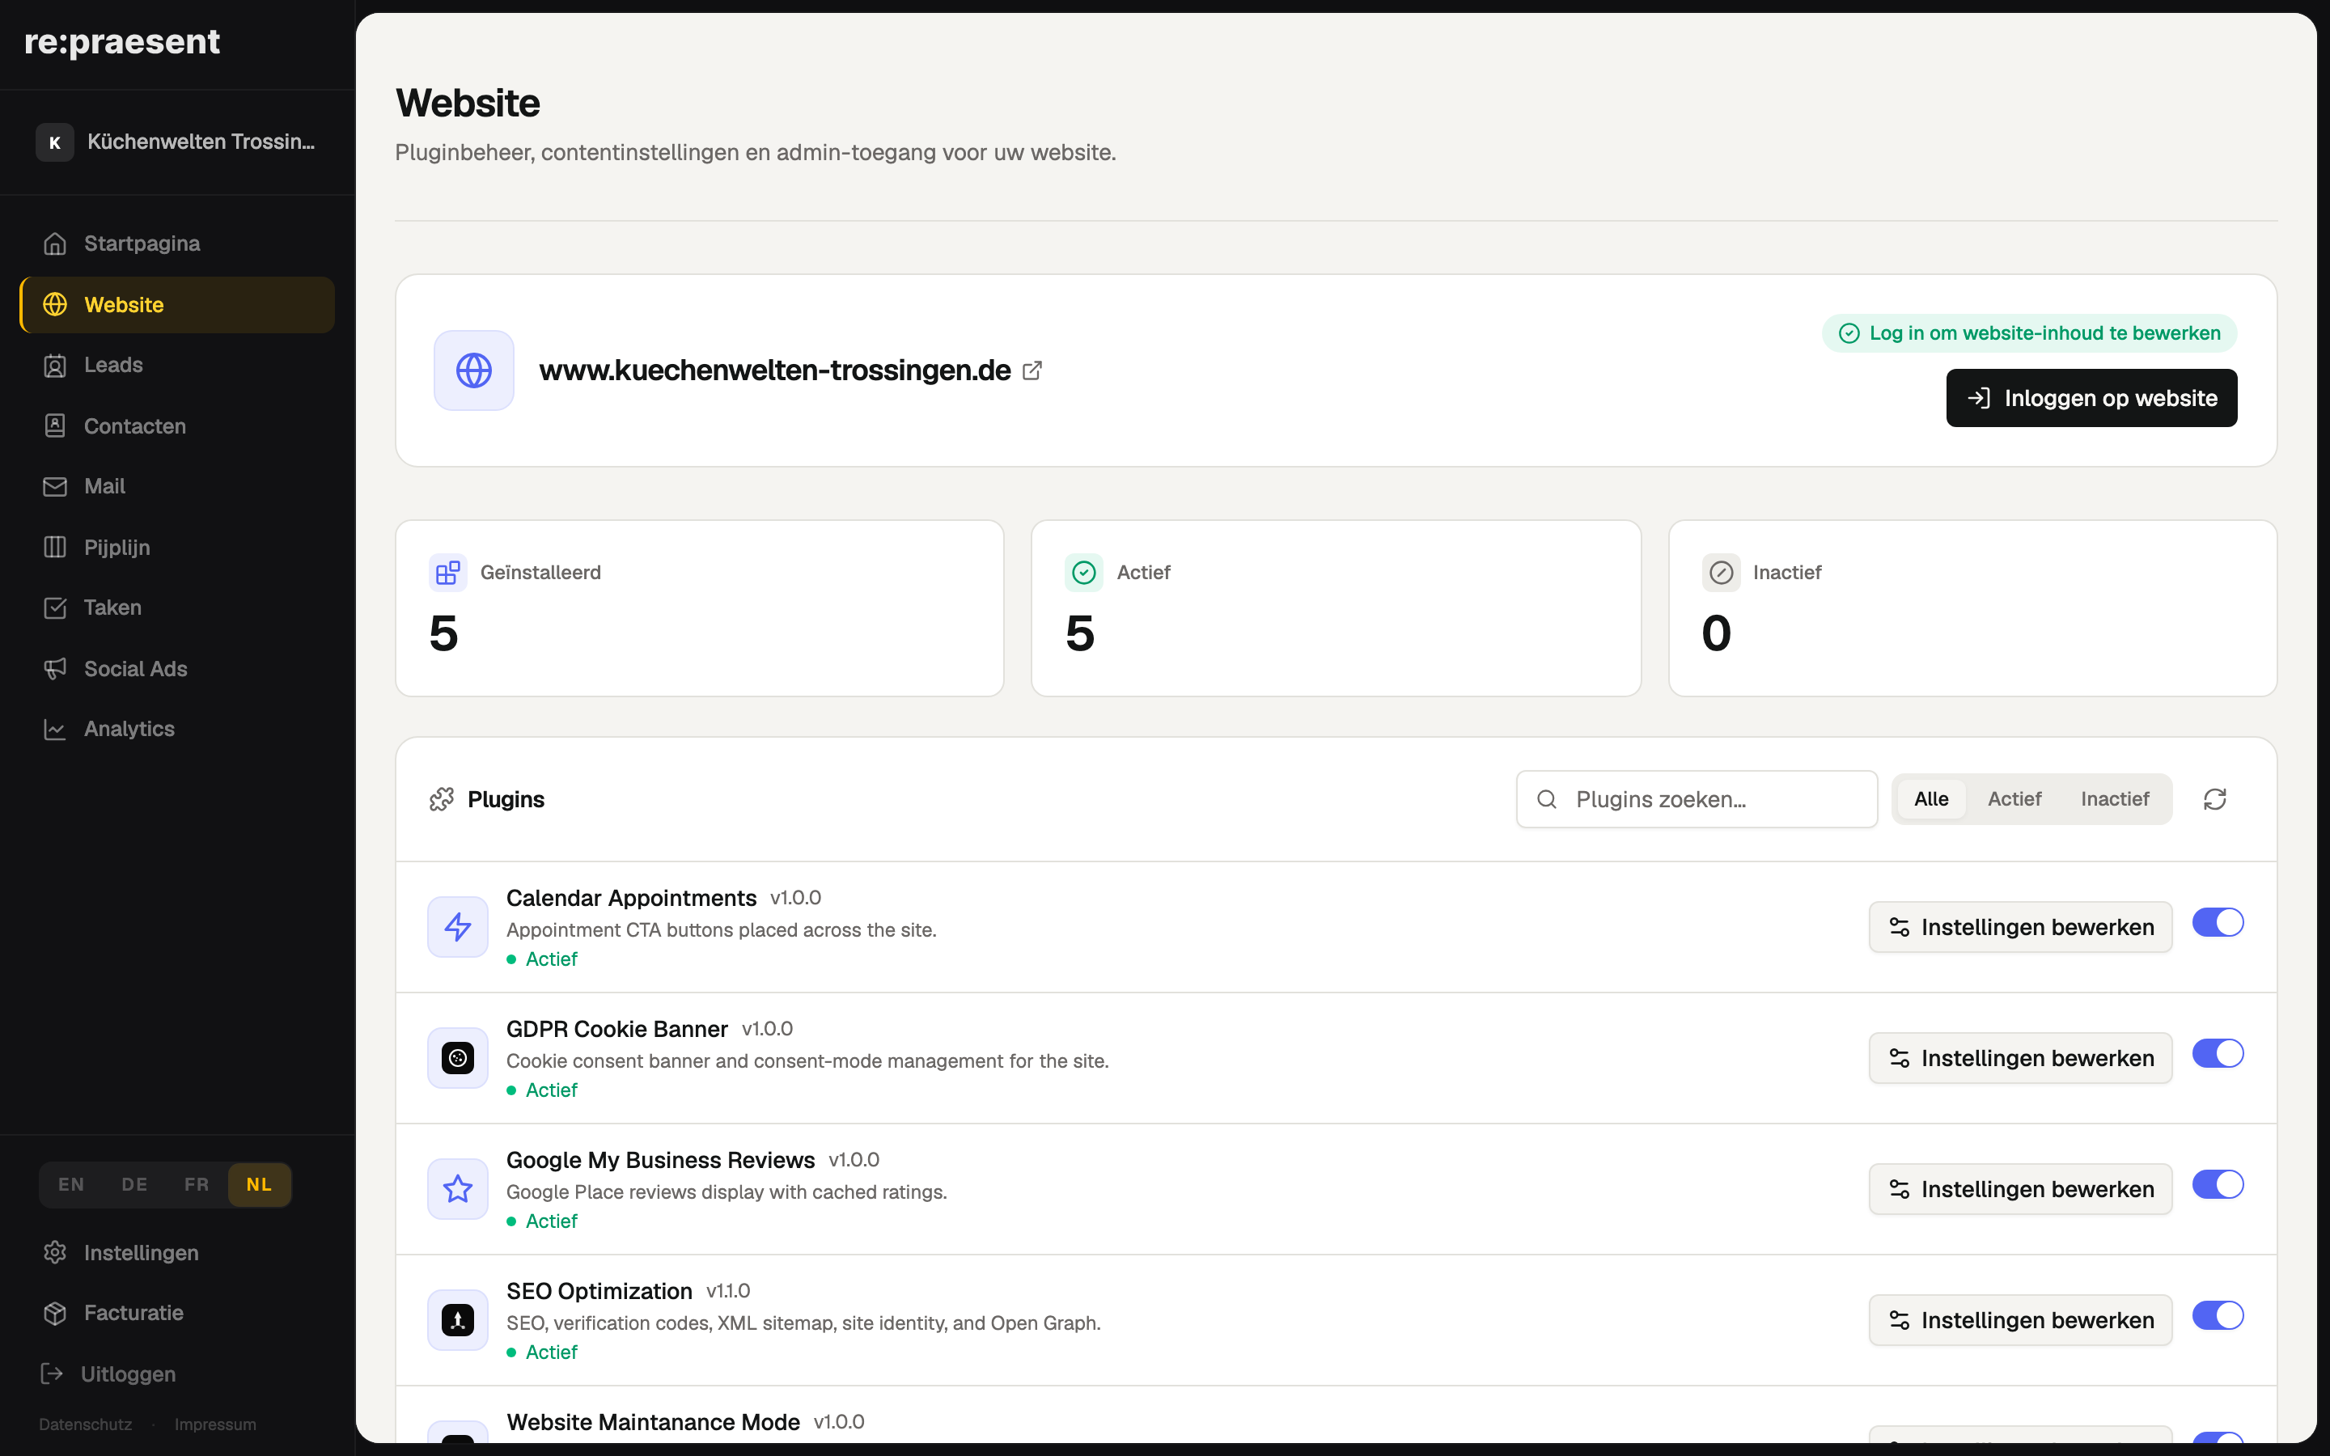Screen dimensions: 2330x1456
Task: Switch language to FR
Action: (197, 1184)
